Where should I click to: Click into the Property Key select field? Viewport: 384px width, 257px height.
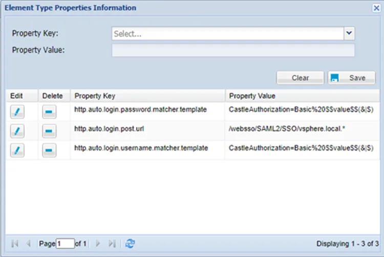[x=228, y=33]
